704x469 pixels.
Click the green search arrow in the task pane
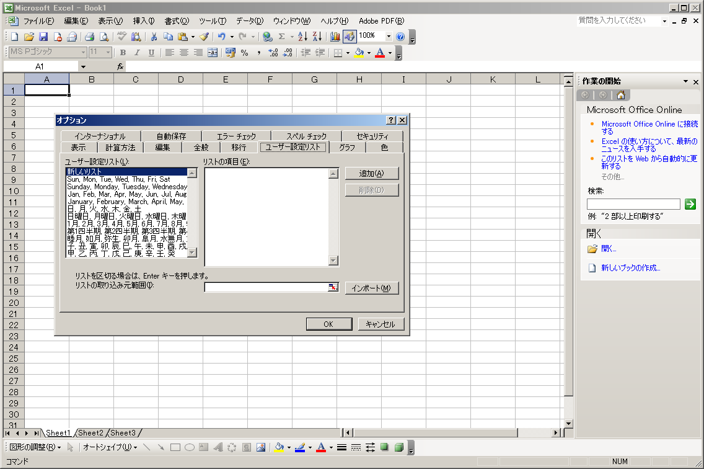pos(690,204)
